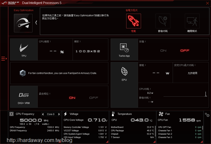Open monitor settings gear icon
Image resolution: width=211 pixels, height=144 pixels.
click(207, 115)
